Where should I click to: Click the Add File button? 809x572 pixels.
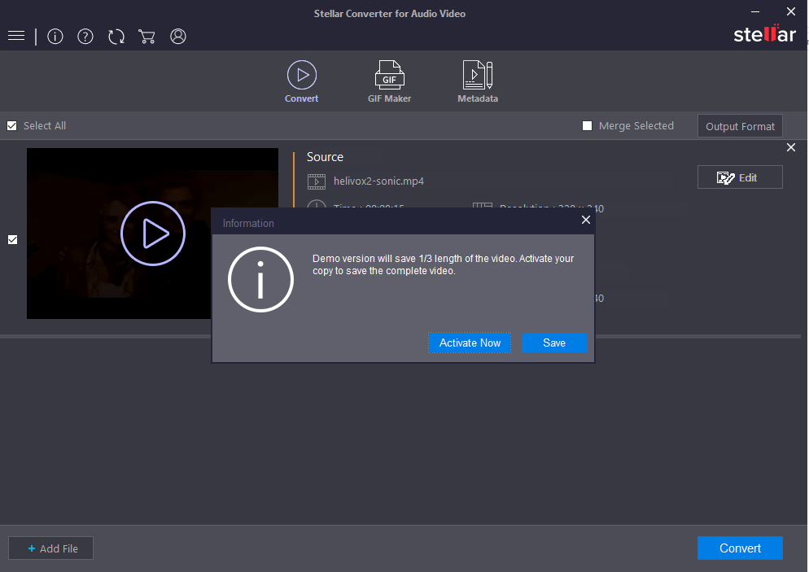pyautogui.click(x=50, y=548)
